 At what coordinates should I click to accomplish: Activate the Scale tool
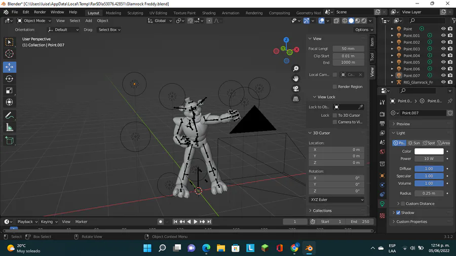click(x=9, y=90)
